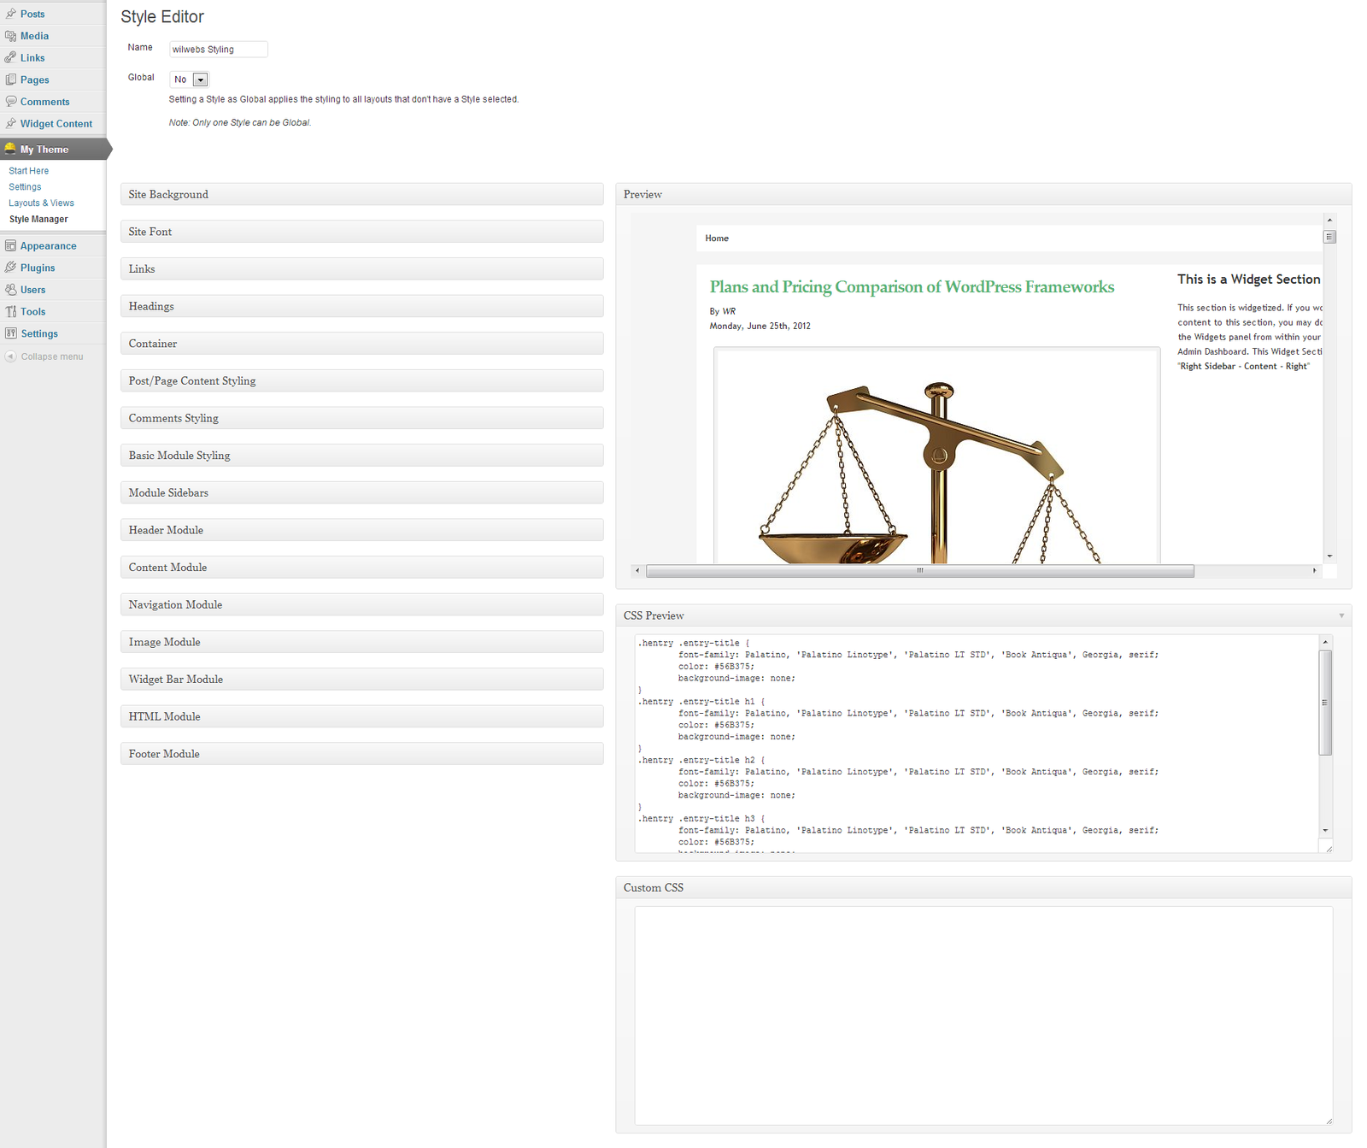Click the Plugins icon in sidebar
This screenshot has height=1148, width=1367.
(10, 268)
